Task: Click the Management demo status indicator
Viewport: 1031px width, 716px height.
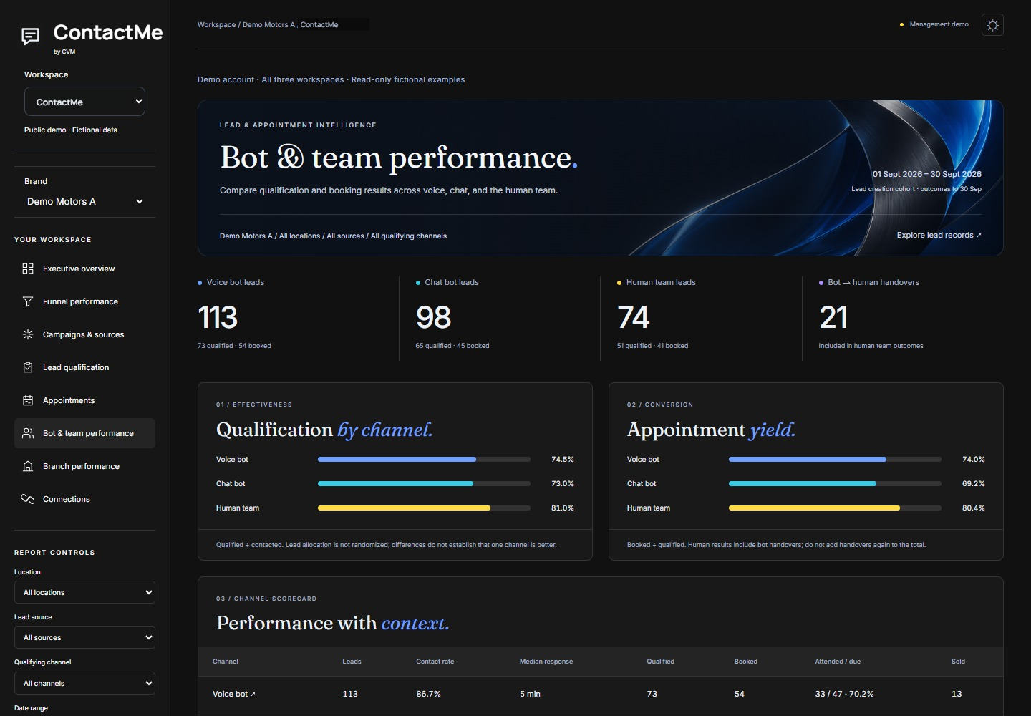Action: tap(934, 24)
